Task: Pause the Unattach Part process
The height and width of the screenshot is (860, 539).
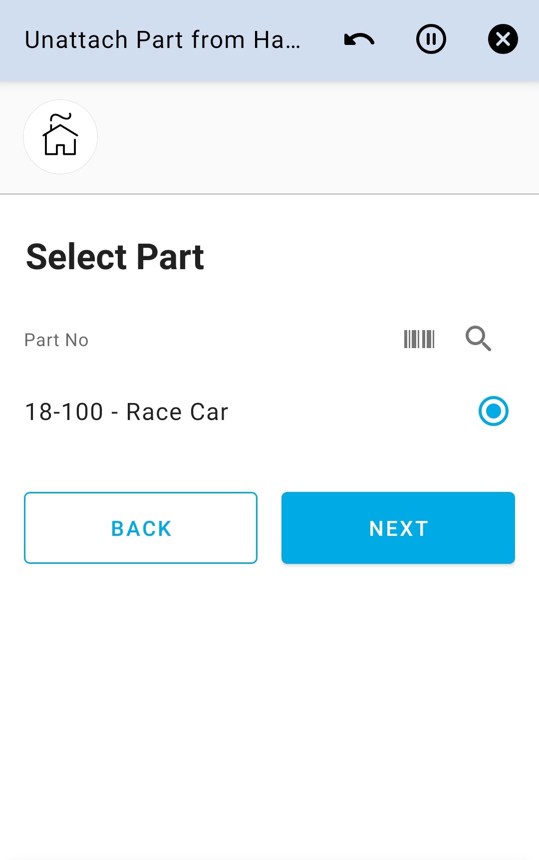Action: (x=431, y=39)
